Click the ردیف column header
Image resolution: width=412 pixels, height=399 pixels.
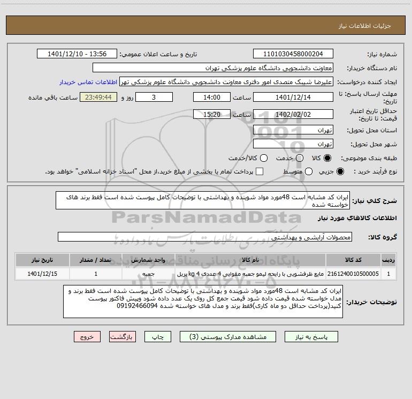click(x=388, y=260)
